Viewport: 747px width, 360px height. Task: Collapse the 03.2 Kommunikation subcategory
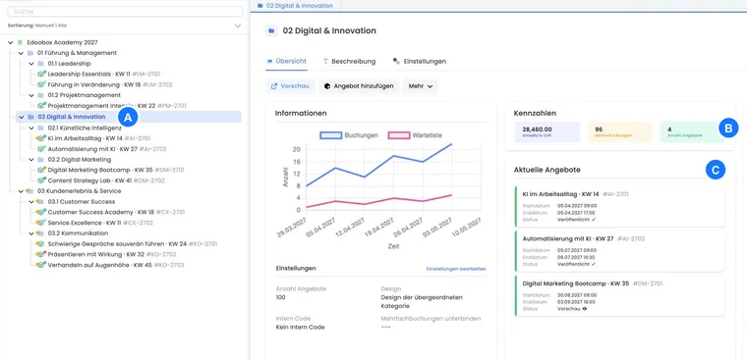point(31,233)
